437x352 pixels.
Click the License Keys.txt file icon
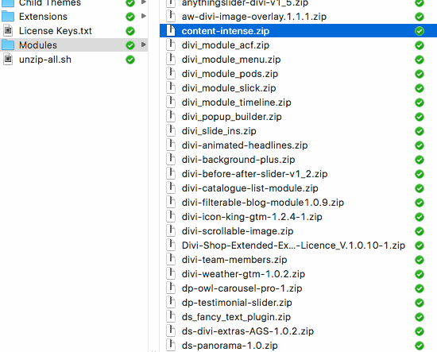point(8,31)
